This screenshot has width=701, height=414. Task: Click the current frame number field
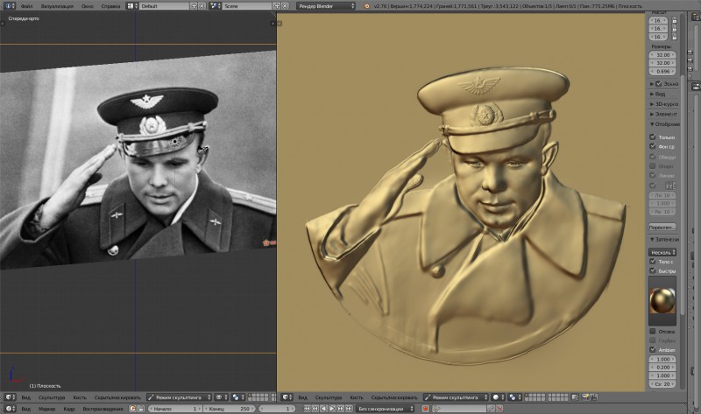tap(277, 409)
